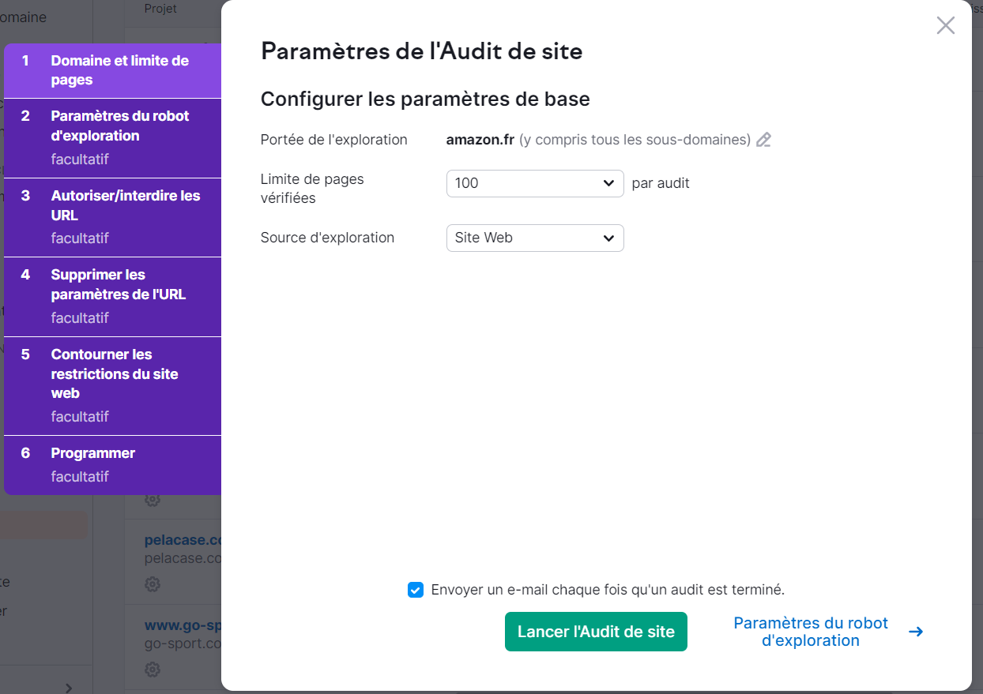Image resolution: width=983 pixels, height=694 pixels.
Task: Click the topmost project gear icon
Action: pyautogui.click(x=152, y=500)
